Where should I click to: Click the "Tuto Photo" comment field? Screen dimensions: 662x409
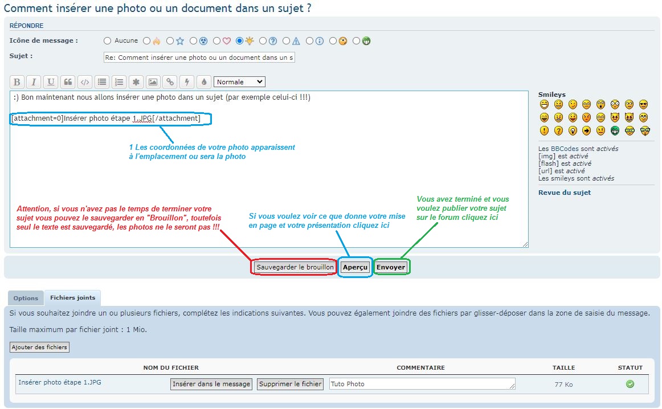pyautogui.click(x=422, y=384)
